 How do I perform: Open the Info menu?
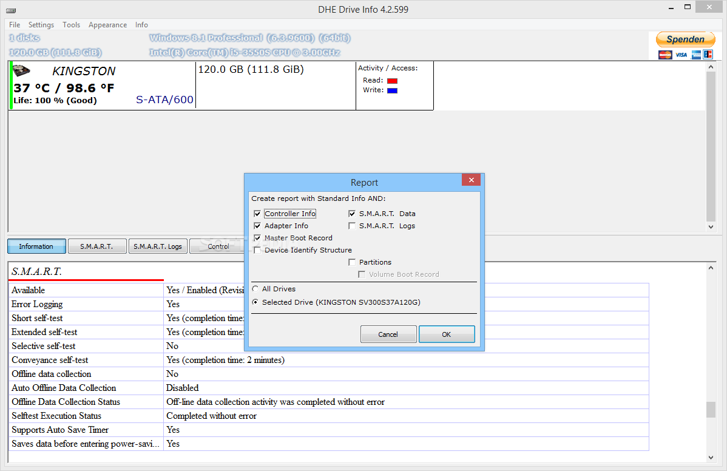click(141, 25)
